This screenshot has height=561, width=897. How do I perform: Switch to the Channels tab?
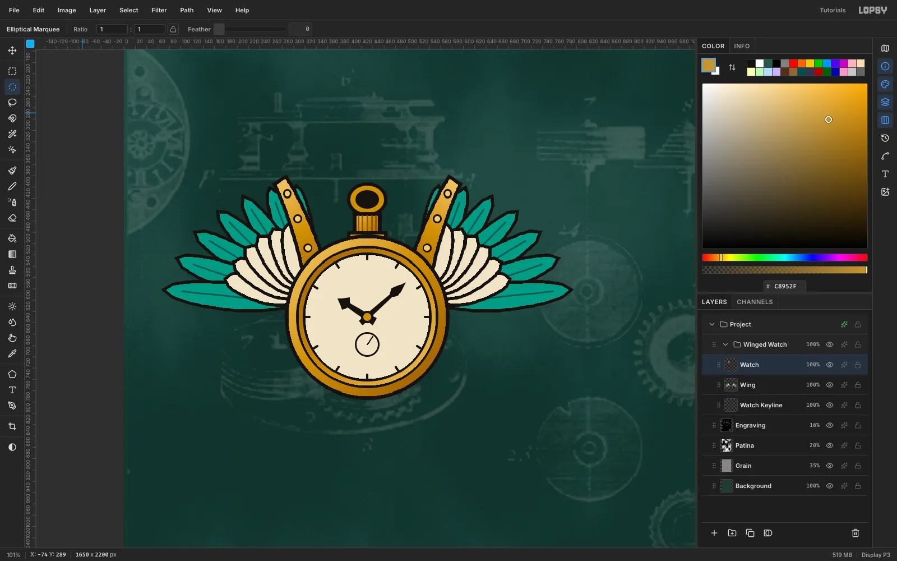tap(755, 302)
